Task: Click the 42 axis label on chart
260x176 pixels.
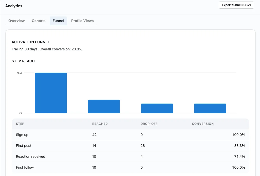Action: [x=19, y=73]
